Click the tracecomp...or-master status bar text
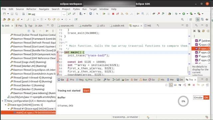This screenshot has height=120, width=213. [x=125, y=117]
